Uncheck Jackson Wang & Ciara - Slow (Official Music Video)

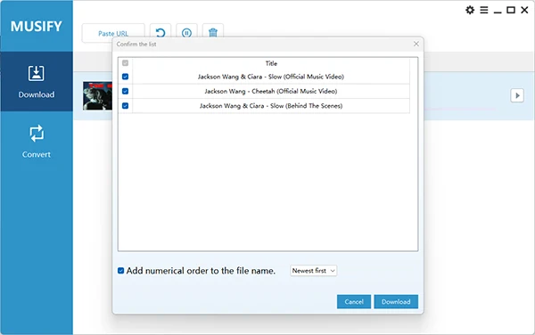coord(125,77)
